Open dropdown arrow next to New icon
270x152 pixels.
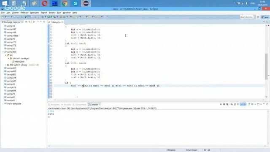(x=5, y=17)
